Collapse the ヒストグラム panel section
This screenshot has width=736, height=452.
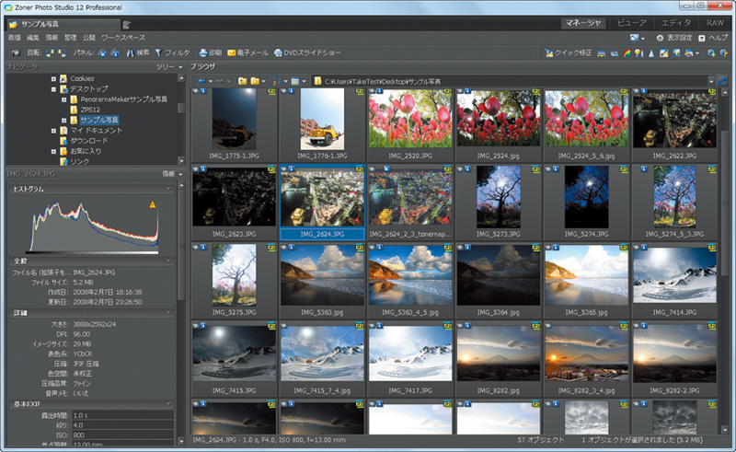[x=168, y=188]
